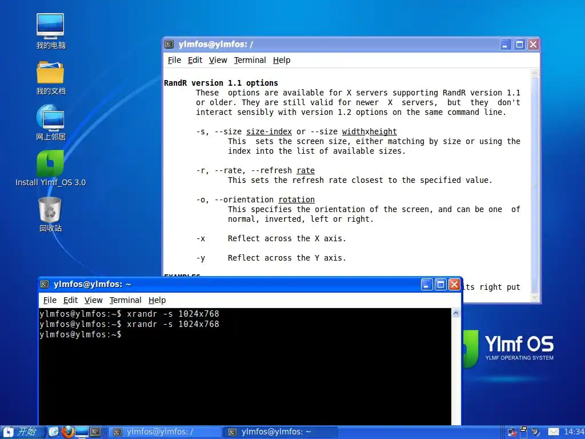Minimize the 'ylmfos@ylmfos: /' terminal window
585x439 pixels.
[506, 45]
